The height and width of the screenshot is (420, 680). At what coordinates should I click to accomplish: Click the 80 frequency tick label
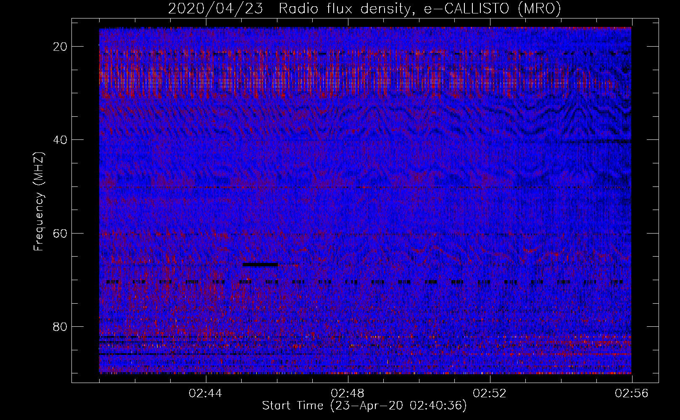click(60, 326)
